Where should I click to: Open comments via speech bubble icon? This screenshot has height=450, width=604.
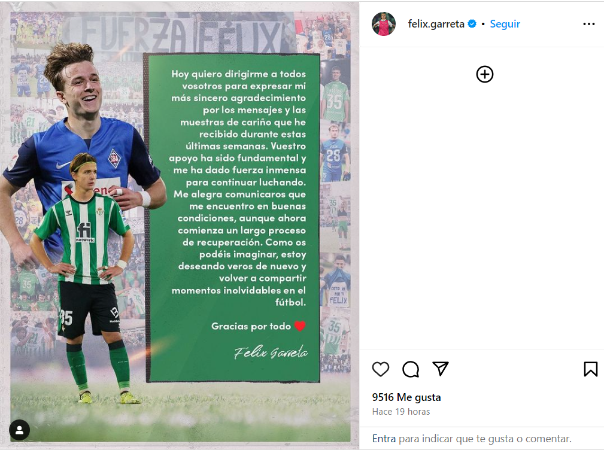point(411,369)
